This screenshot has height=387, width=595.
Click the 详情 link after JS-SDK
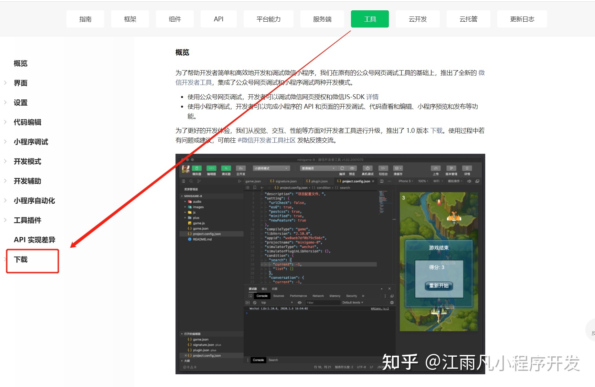[372, 97]
